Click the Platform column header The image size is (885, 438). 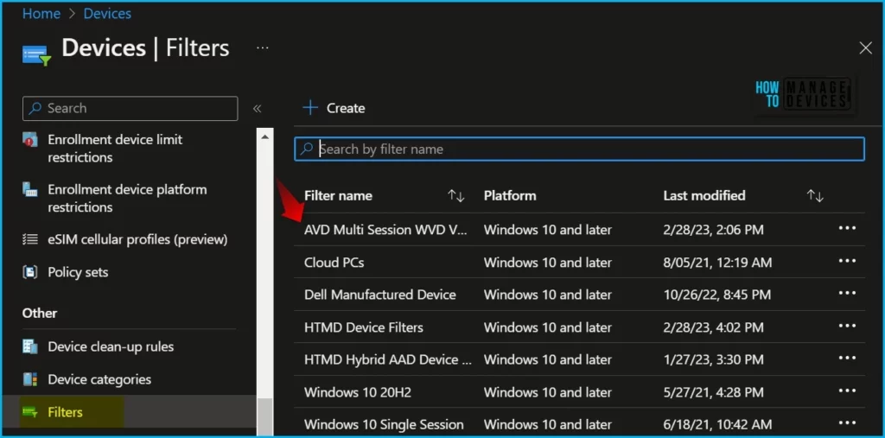pos(510,196)
